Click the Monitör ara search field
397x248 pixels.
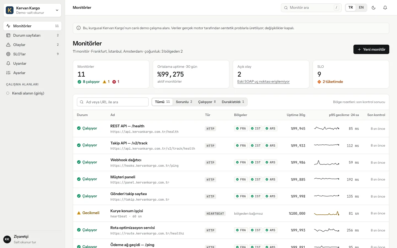click(x=311, y=8)
